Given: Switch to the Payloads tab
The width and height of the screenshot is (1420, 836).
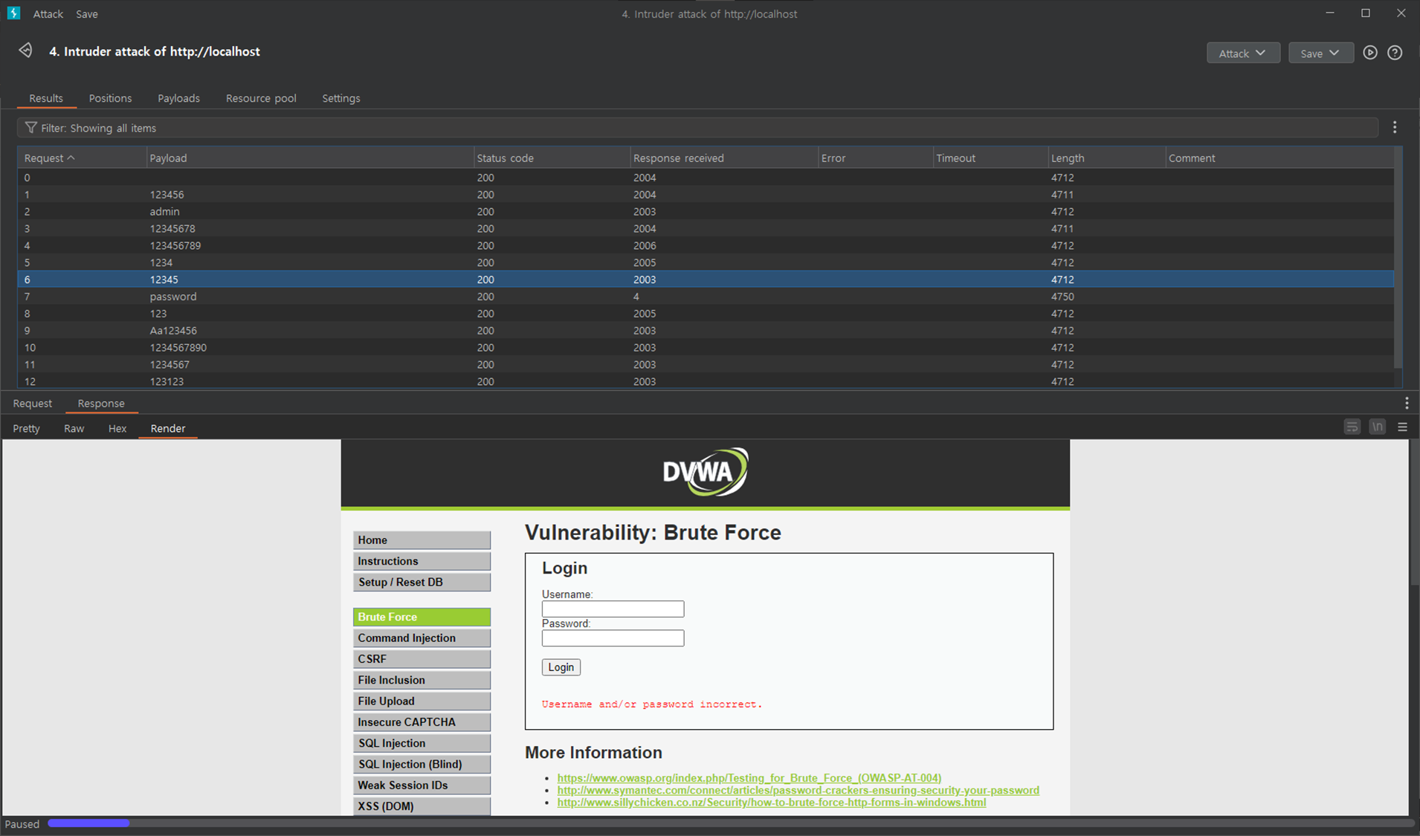Looking at the screenshot, I should pos(178,98).
